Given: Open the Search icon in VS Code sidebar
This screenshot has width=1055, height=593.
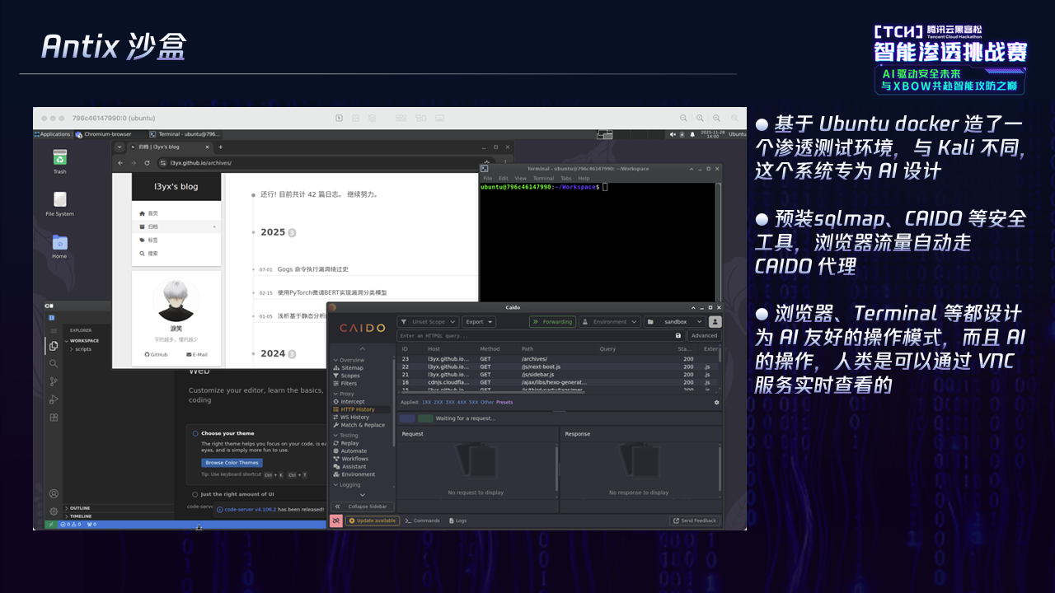Looking at the screenshot, I should pos(54,363).
